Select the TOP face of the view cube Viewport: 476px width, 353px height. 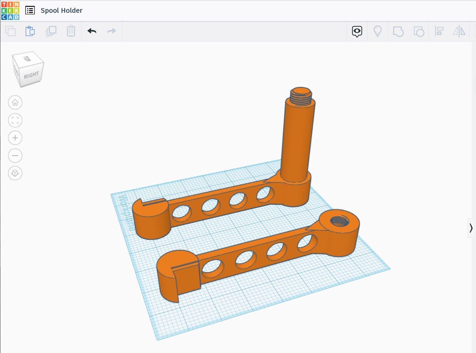28,58
